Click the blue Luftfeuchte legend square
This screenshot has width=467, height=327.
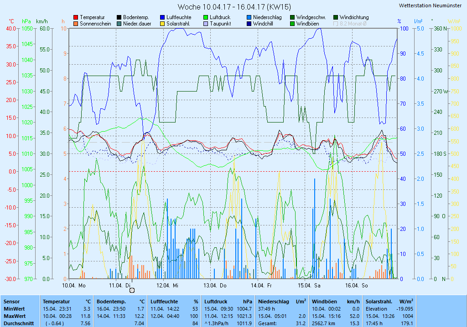162,17
